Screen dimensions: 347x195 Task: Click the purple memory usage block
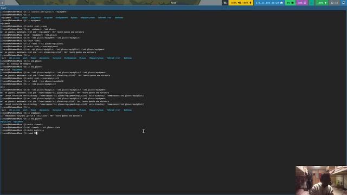[302, 3]
